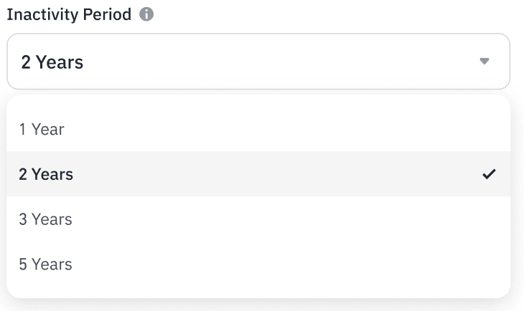Choose 5 Years from the list
Image resolution: width=524 pixels, height=311 pixels.
[258, 264]
